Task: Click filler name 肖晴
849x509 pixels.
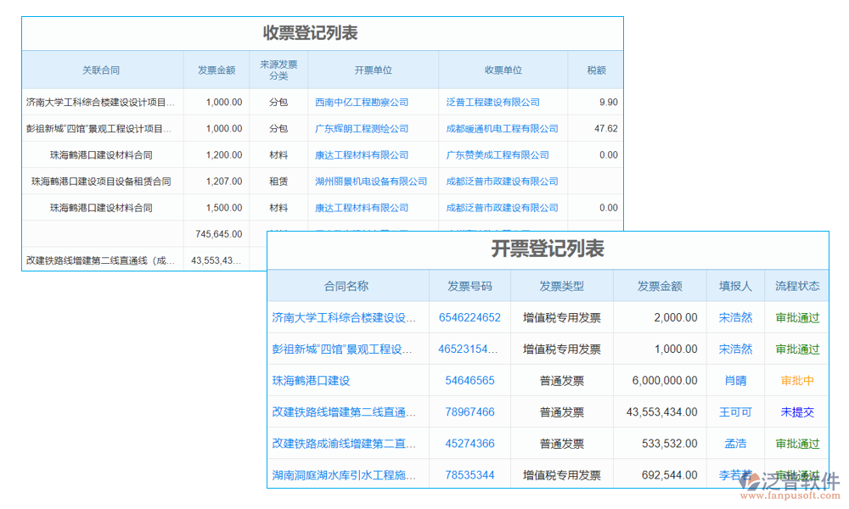Action: coord(735,380)
